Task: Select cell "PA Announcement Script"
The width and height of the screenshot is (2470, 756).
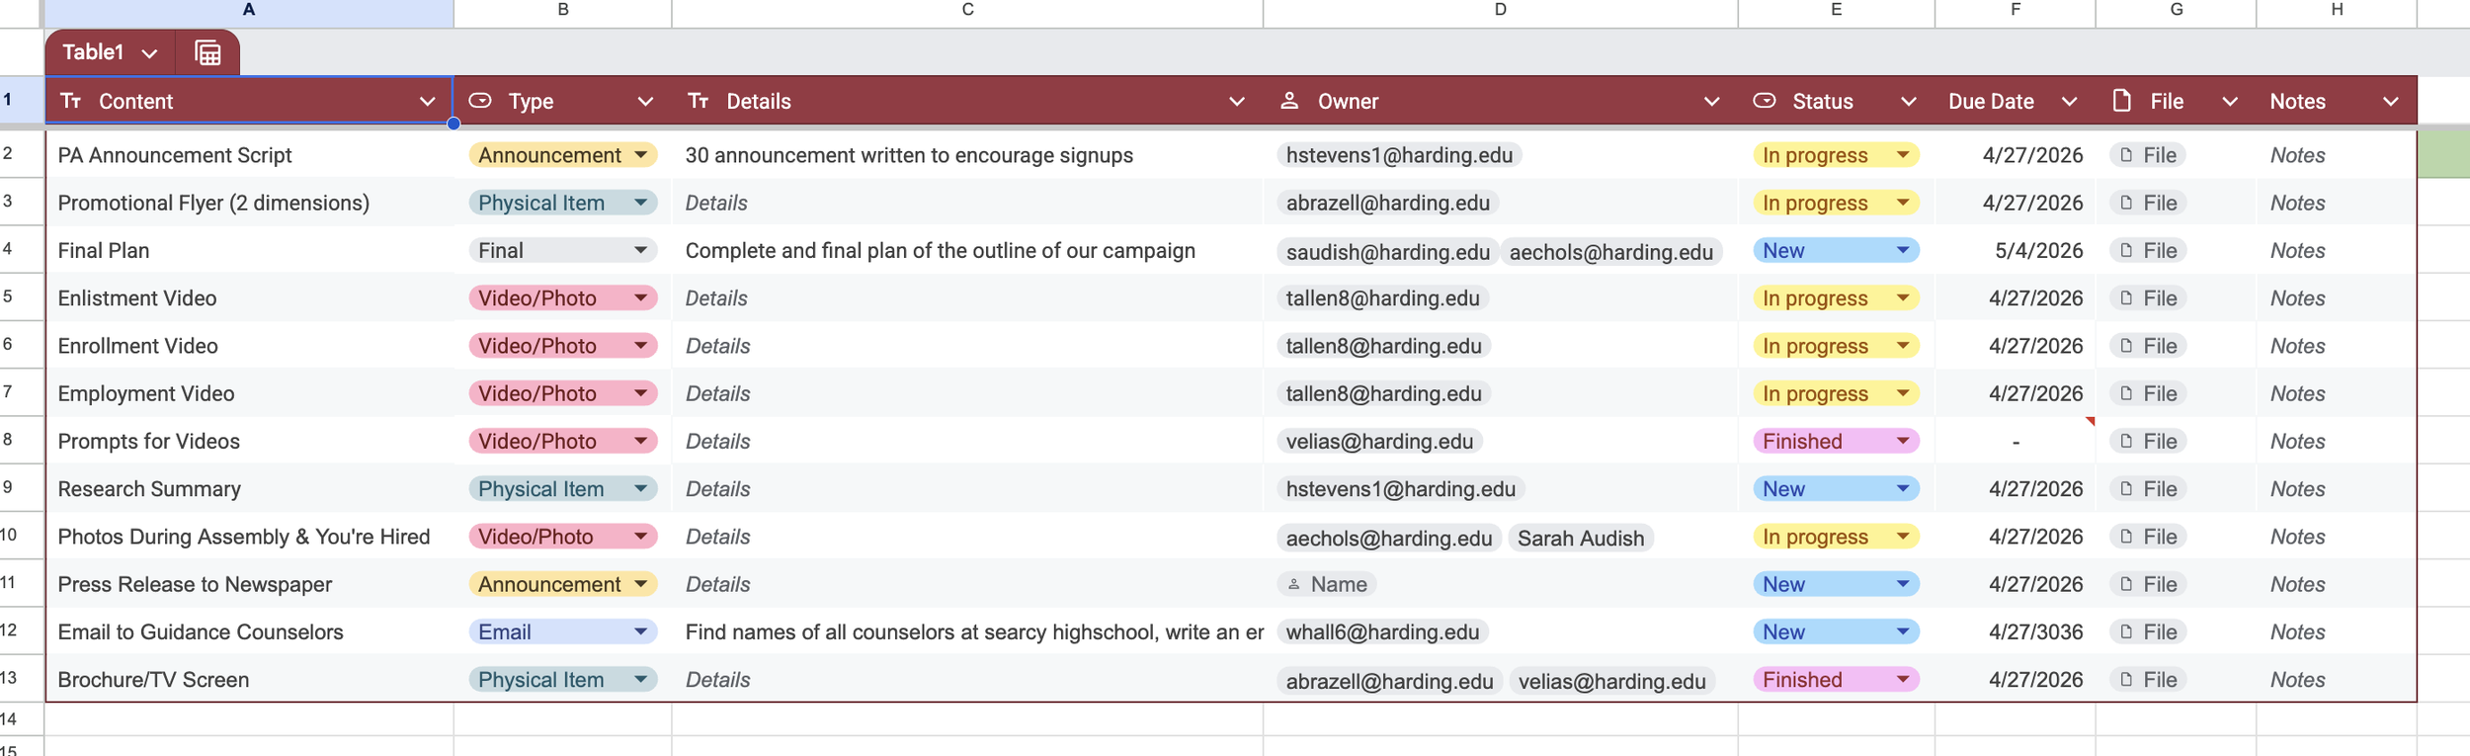Action: [249, 155]
